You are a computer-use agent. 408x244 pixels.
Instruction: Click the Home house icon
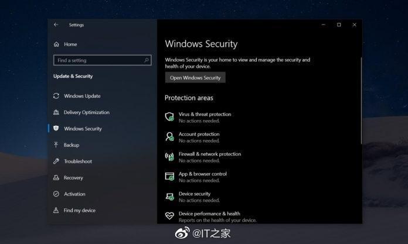point(56,44)
